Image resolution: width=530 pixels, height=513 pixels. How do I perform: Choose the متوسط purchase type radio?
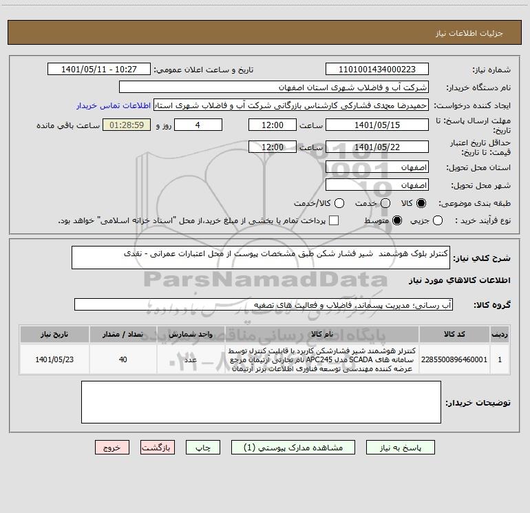[x=397, y=220]
